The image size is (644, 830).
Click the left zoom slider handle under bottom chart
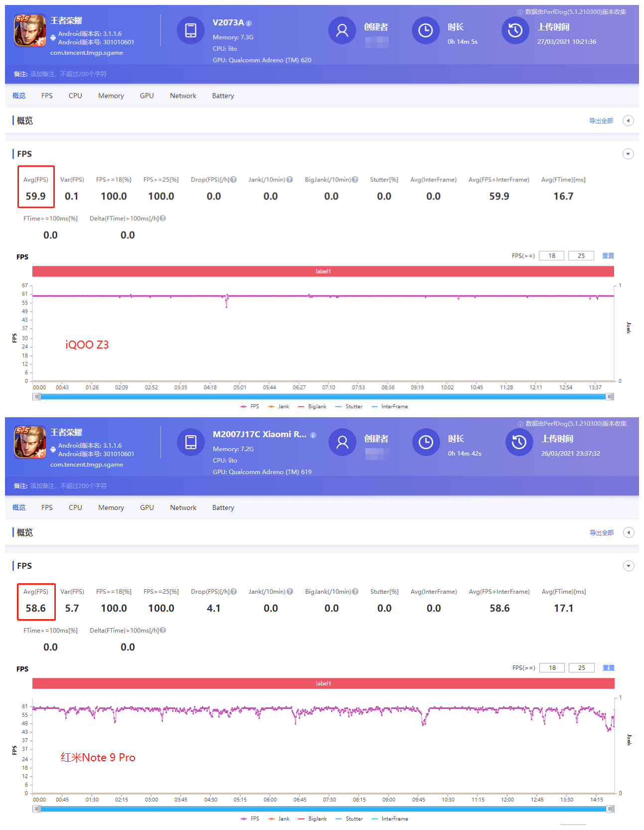click(x=36, y=809)
